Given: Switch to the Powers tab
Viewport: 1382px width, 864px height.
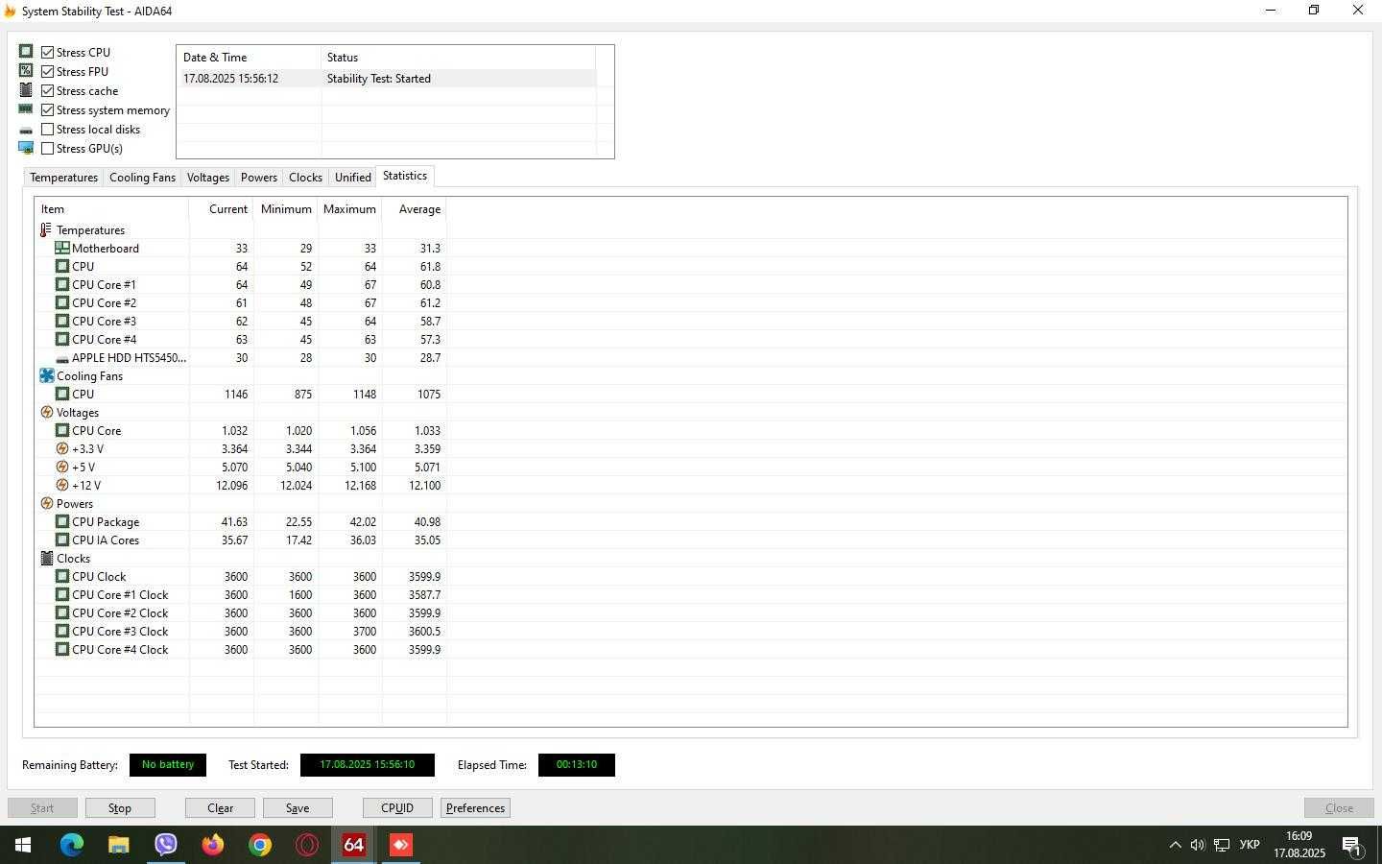Looking at the screenshot, I should coord(259,178).
